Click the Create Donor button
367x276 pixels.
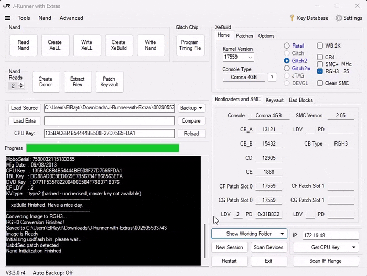coord(46,82)
